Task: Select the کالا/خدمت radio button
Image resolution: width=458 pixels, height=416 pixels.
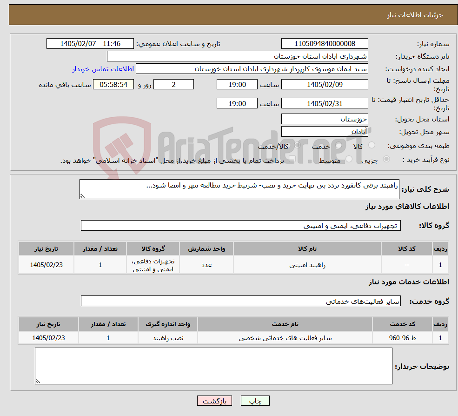Action: click(x=297, y=145)
